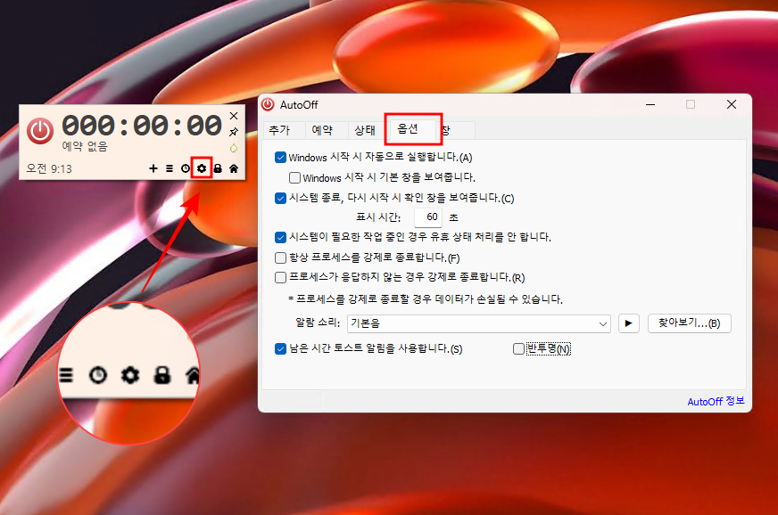
Task: Click the lock icon in the widget
Action: tap(218, 168)
